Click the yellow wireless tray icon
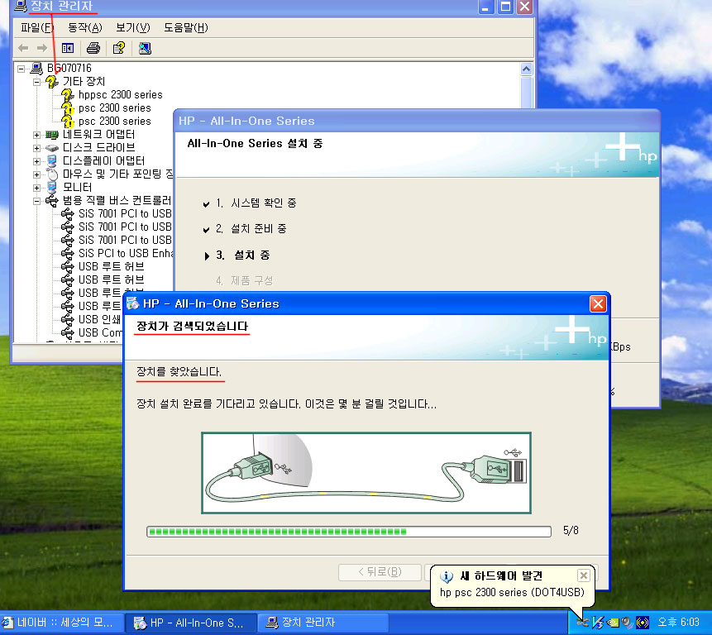Viewport: 712px width, 635px height. tap(643, 623)
